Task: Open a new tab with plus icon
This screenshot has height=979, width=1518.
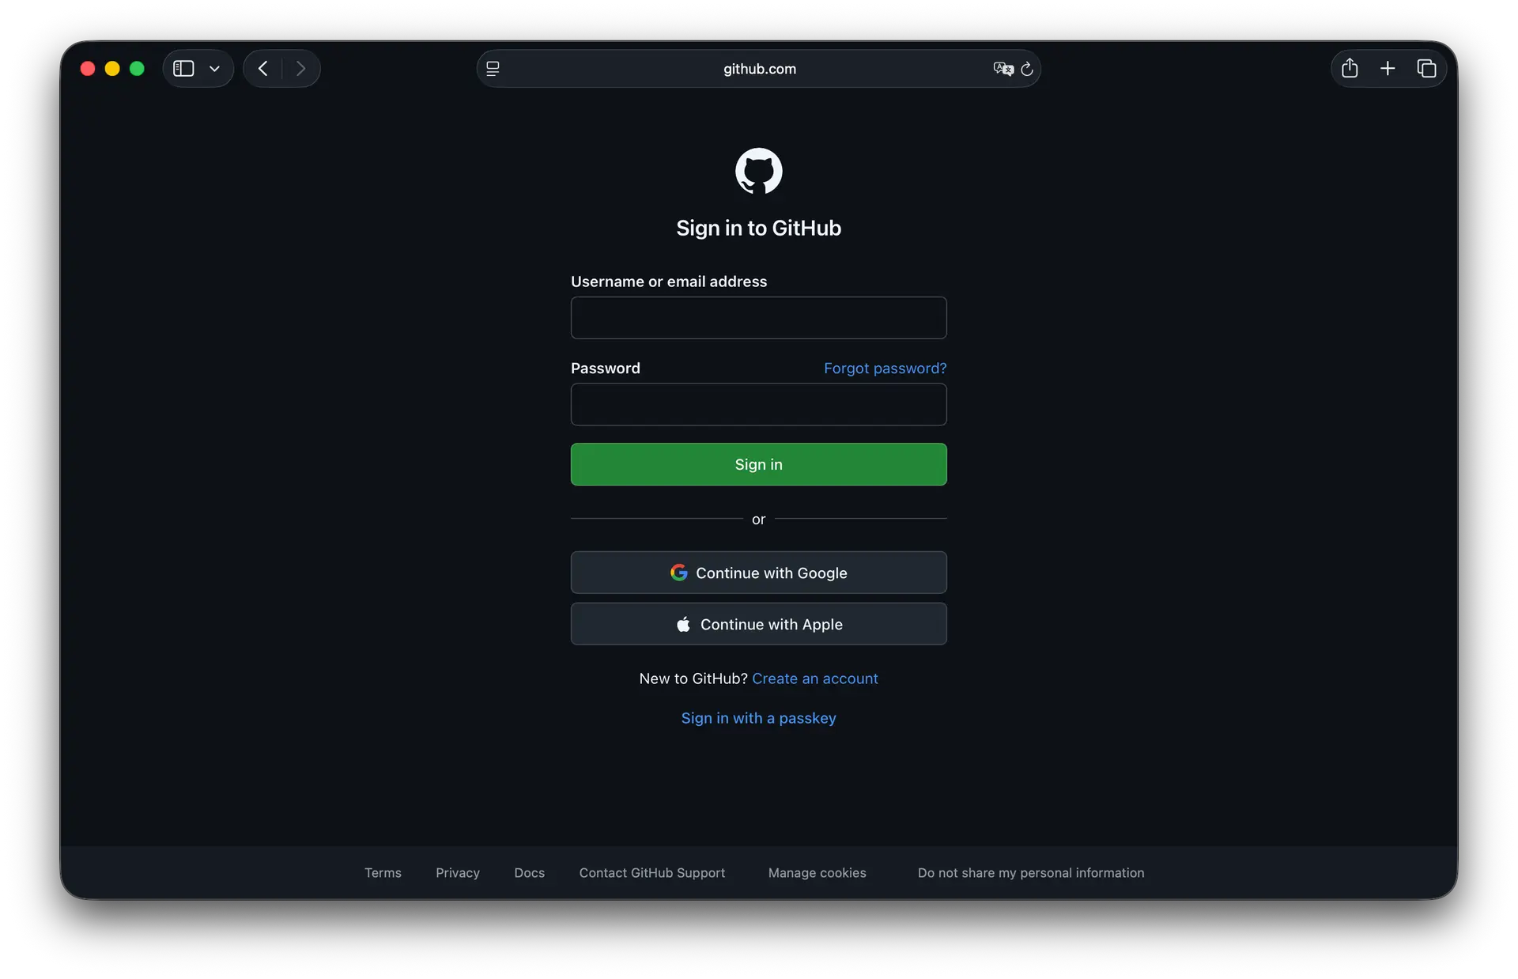Action: [x=1388, y=69]
